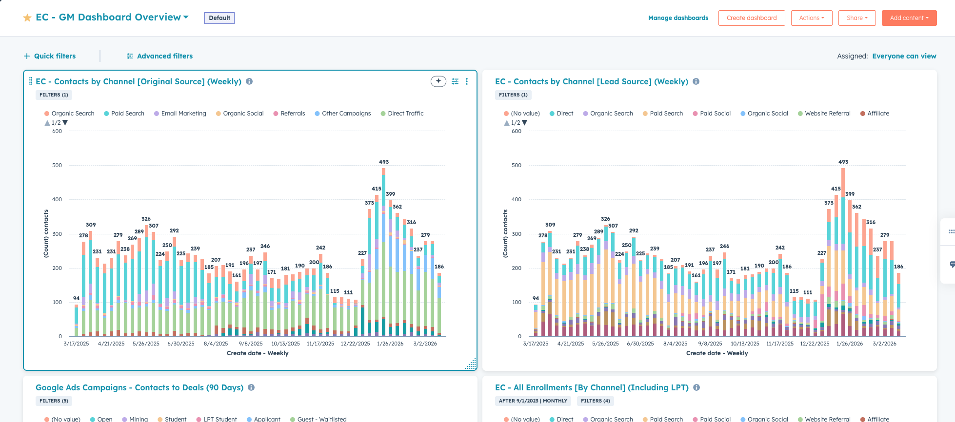Open the Share dropdown
The image size is (955, 422).
857,18
